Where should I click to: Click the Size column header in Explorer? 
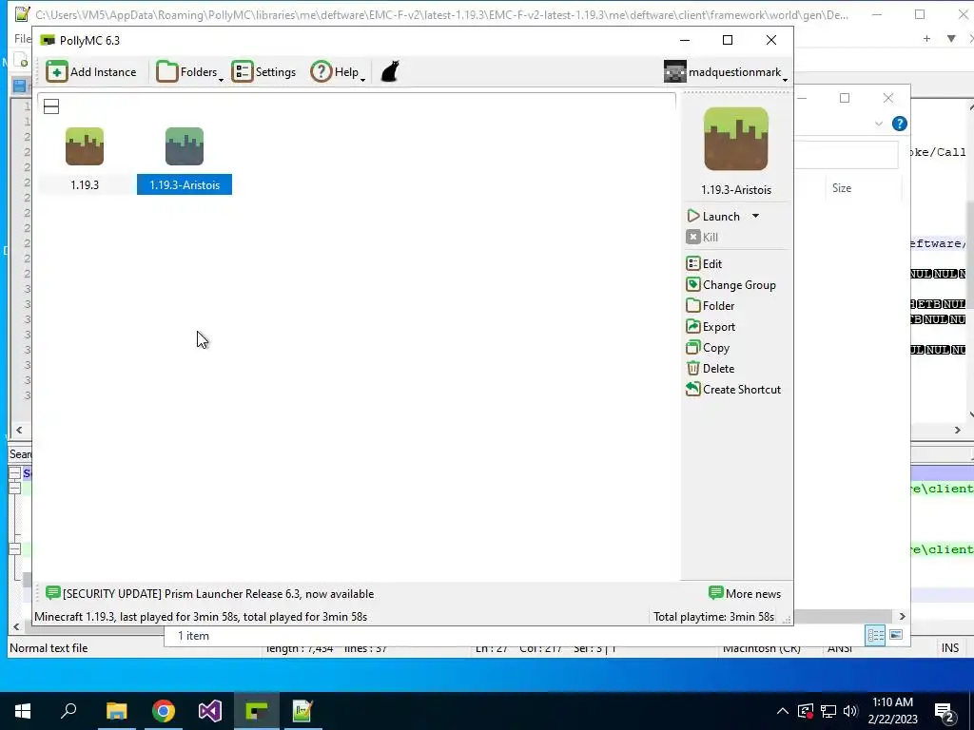(x=842, y=188)
